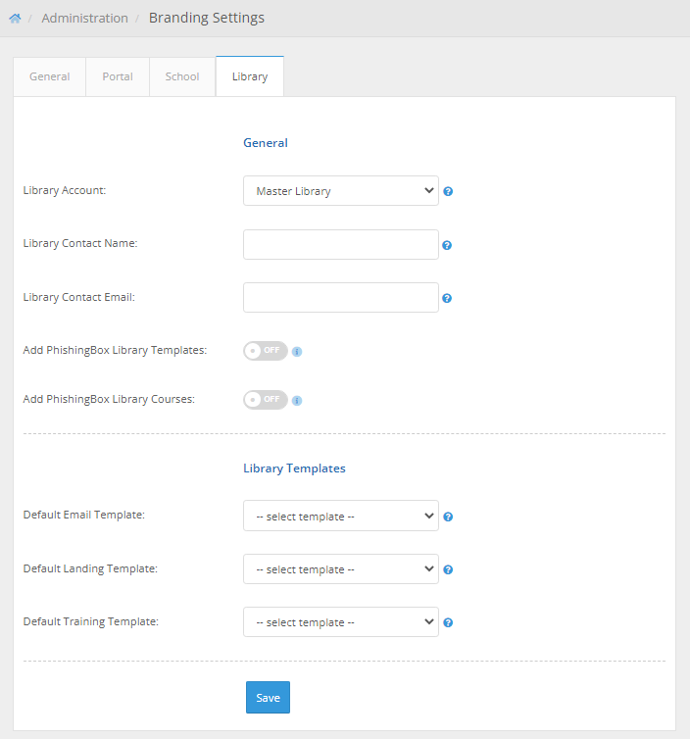Open Default Landing Template dropdown
The height and width of the screenshot is (739, 690).
(340, 568)
